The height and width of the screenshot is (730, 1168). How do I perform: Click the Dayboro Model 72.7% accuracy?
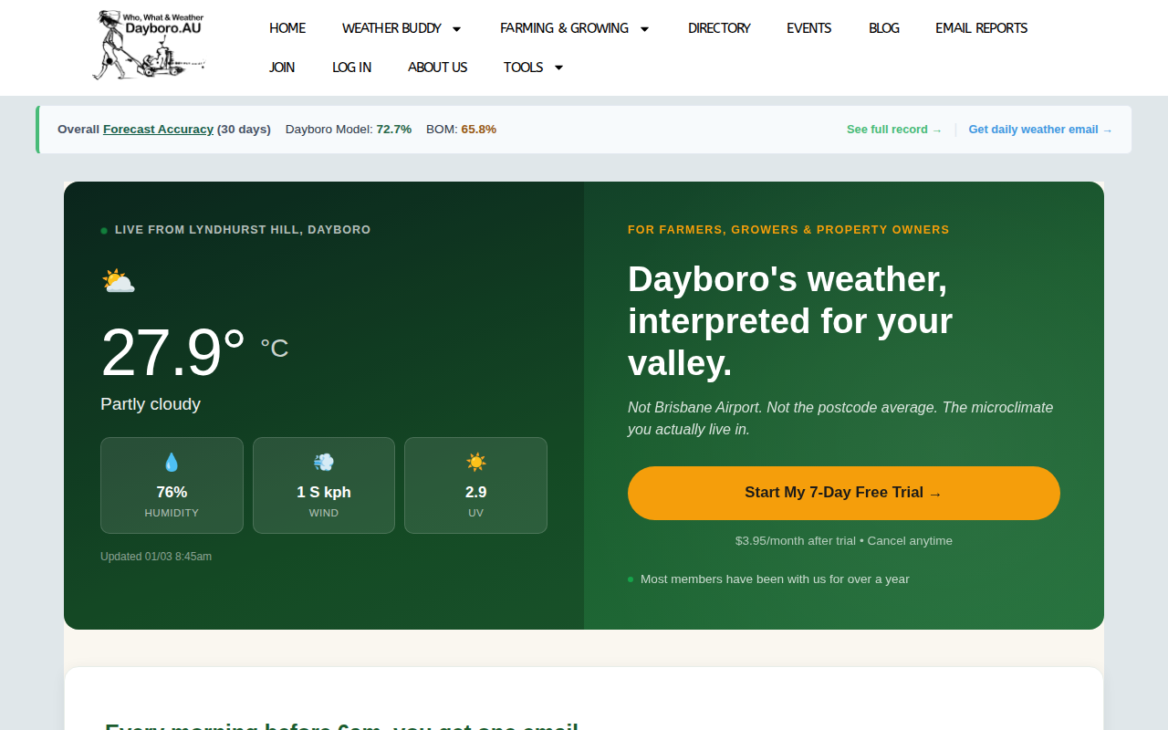pos(349,130)
